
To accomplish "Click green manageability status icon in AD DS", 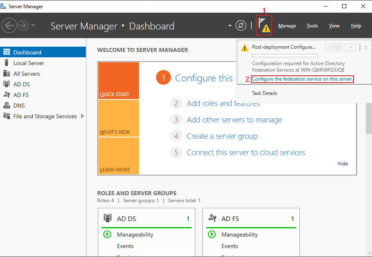I will (x=107, y=234).
